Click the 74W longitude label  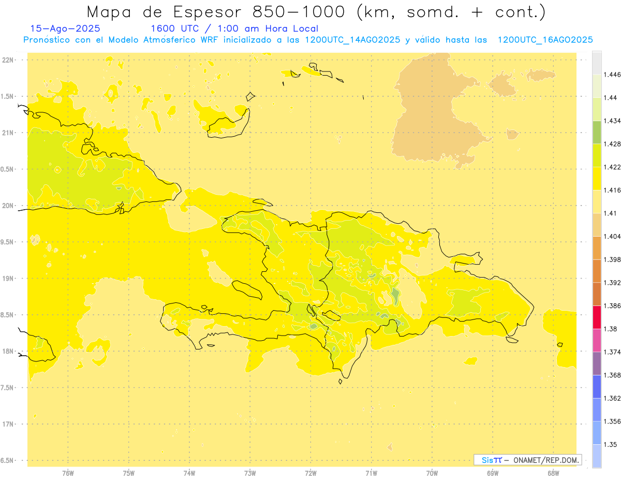pos(189,473)
